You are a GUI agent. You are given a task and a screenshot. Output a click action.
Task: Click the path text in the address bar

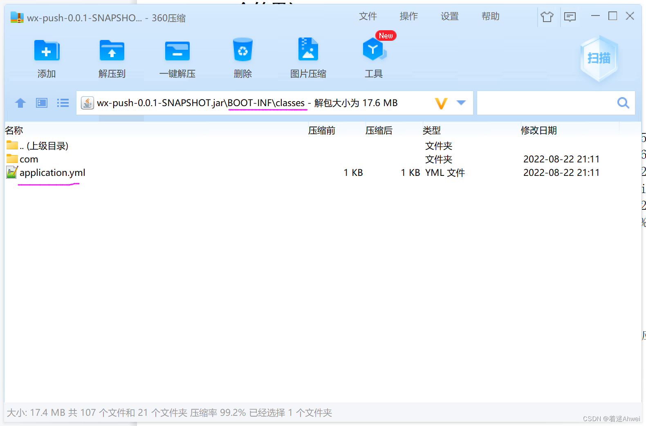coord(247,103)
